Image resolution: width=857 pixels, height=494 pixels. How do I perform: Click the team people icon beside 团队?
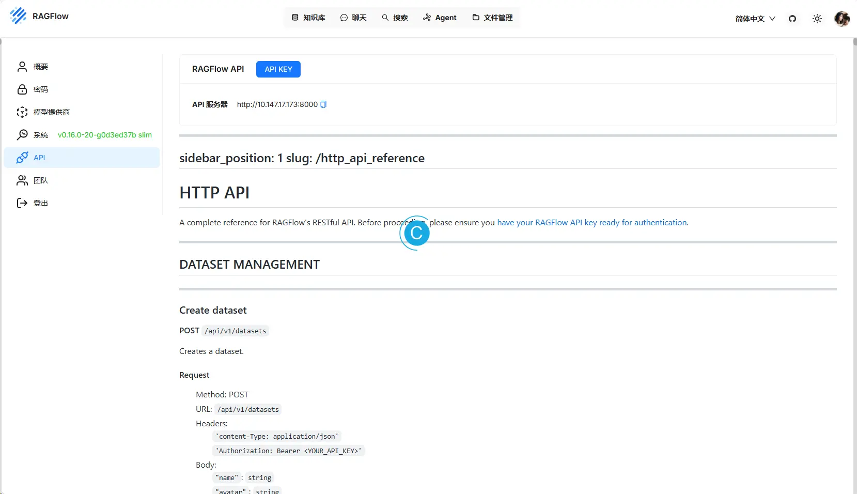pos(22,180)
